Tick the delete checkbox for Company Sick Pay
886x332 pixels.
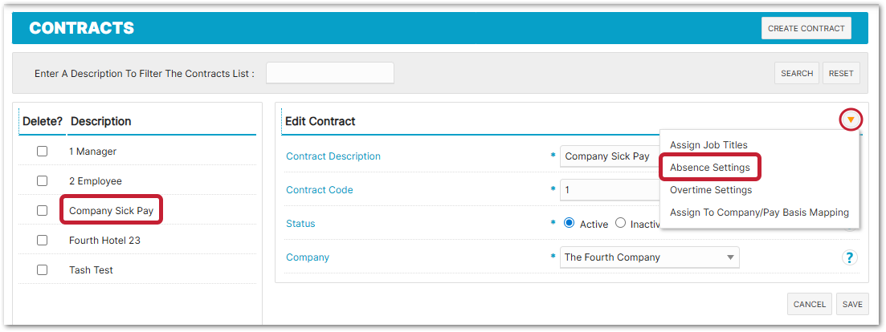click(x=42, y=210)
